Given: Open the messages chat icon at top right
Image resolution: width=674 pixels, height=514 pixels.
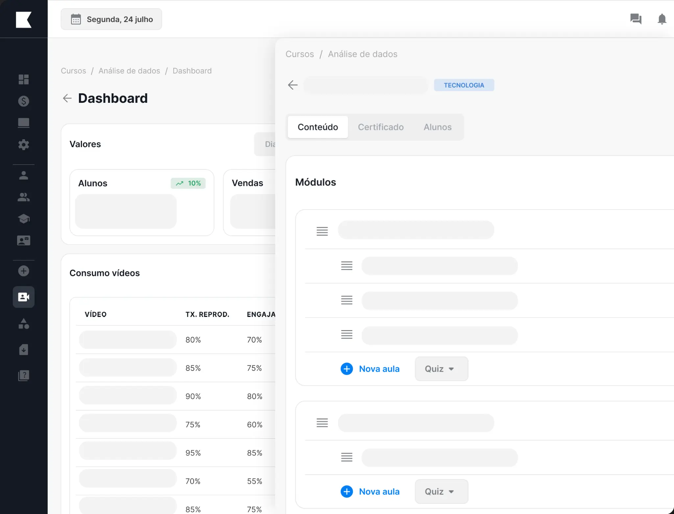Looking at the screenshot, I should click(636, 19).
